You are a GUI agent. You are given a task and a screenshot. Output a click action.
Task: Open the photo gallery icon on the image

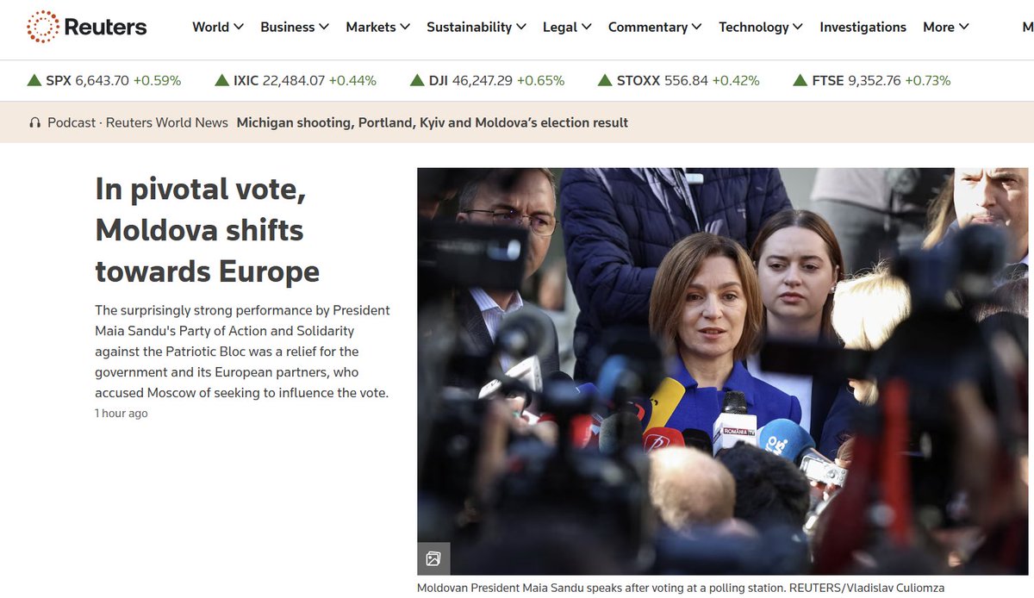coord(433,558)
